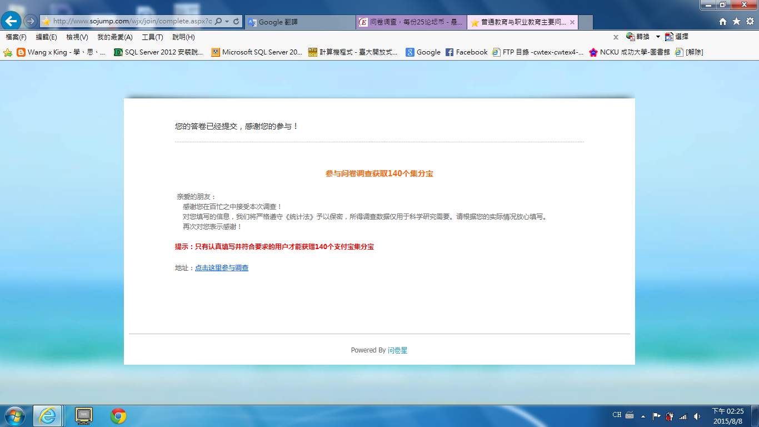
Task: Switch to the Google 翻譯 tab
Action: [300, 22]
